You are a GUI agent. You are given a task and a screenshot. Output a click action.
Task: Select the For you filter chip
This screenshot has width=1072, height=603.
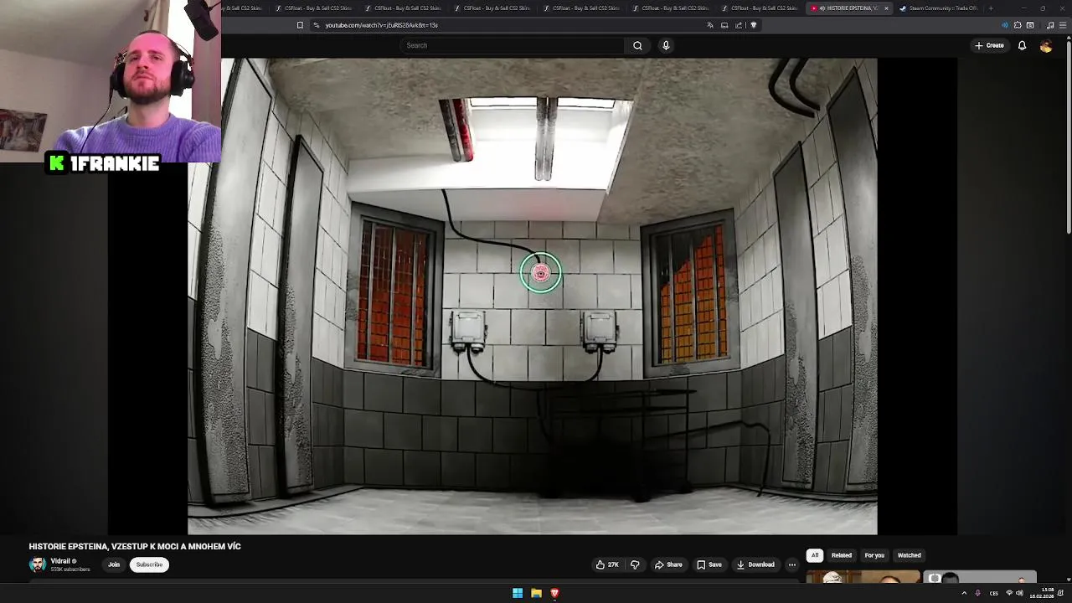(x=874, y=555)
